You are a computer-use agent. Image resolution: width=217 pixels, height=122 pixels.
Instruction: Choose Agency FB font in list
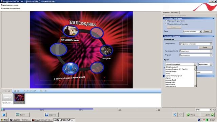click(x=179, y=76)
